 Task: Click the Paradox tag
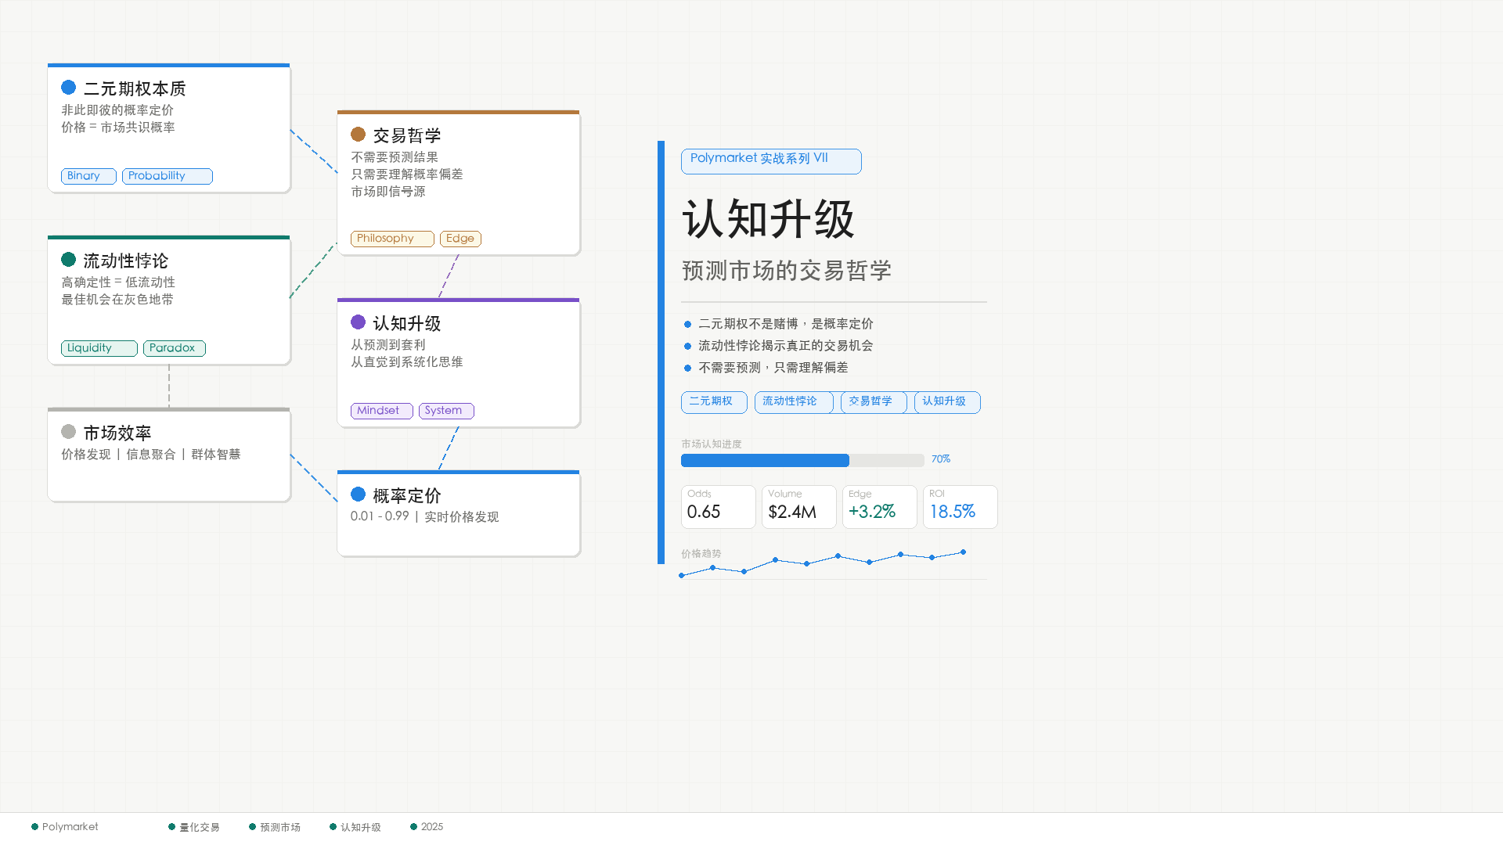(x=174, y=348)
